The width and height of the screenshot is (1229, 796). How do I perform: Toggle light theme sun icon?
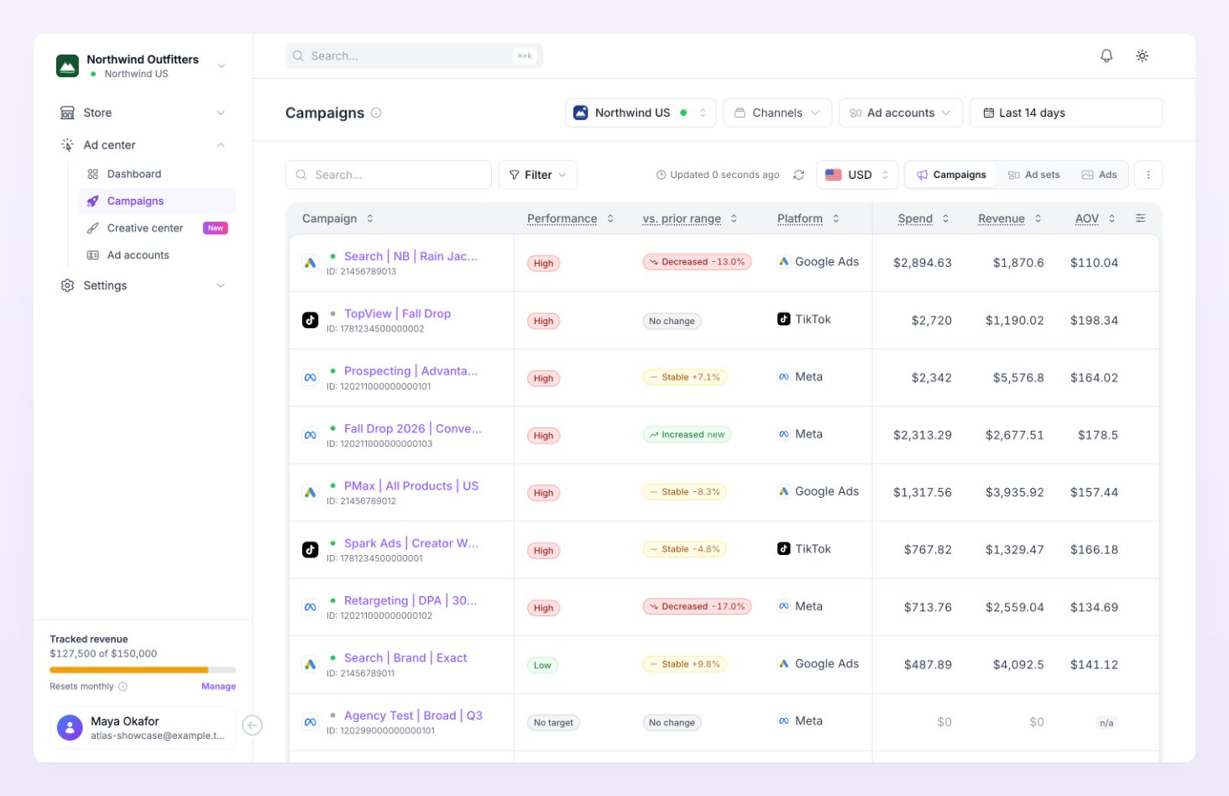1142,55
